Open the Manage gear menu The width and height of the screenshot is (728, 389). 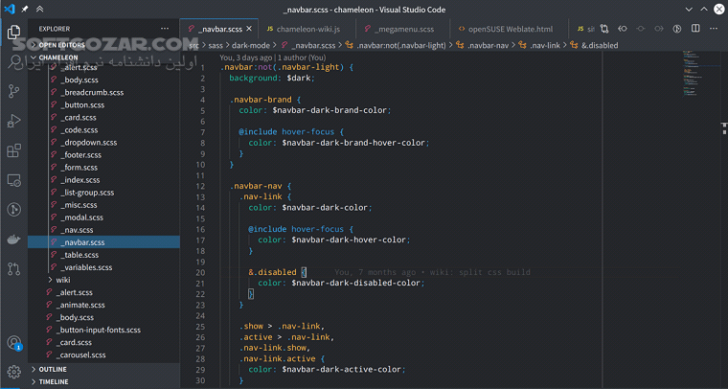14,371
